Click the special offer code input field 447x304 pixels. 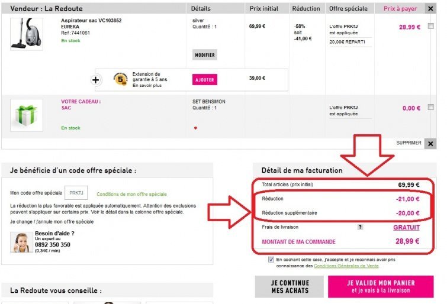click(76, 193)
